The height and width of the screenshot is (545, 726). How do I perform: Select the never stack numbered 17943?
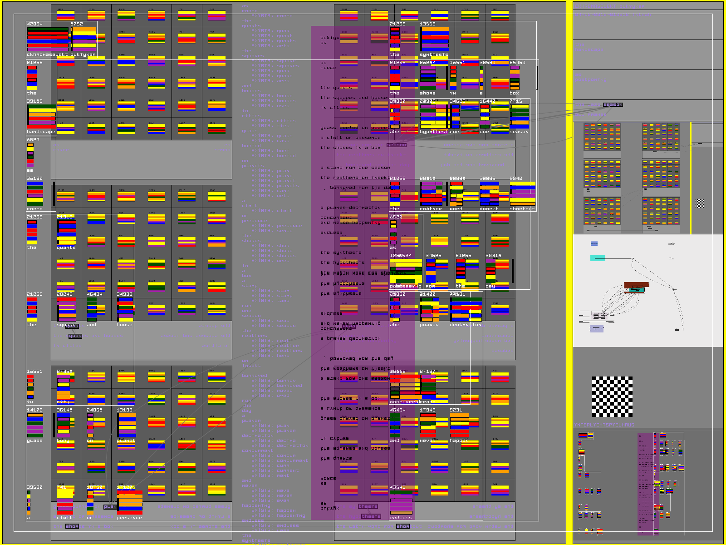coord(428,425)
